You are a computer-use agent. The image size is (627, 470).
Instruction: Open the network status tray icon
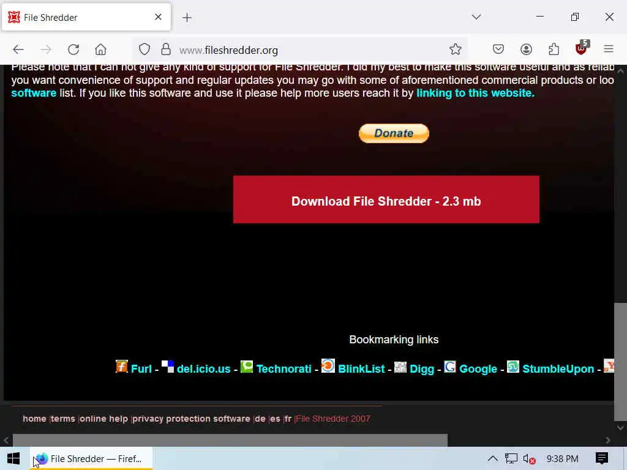[511, 458]
